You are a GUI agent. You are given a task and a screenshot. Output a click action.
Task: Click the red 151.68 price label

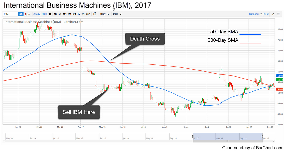279,89
